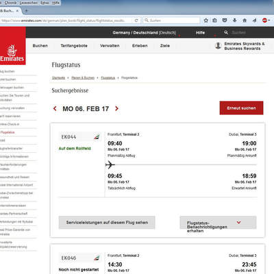Click the Emirates logo
Viewport: 274px width, 274px height.
12,46
